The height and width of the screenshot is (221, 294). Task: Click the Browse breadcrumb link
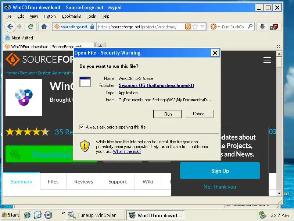pyautogui.click(x=28, y=73)
